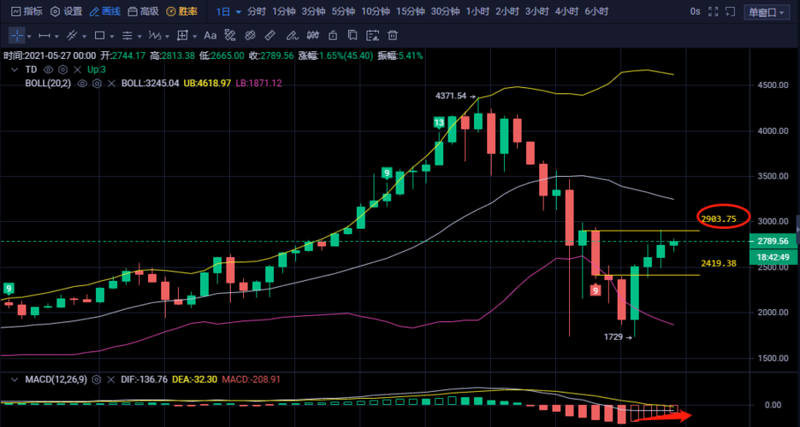Click the 2419.38 horizontal line label

(x=719, y=263)
